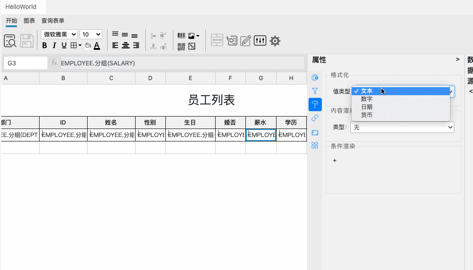Select the 员工列表 title cell
473x270 pixels.
coord(212,100)
